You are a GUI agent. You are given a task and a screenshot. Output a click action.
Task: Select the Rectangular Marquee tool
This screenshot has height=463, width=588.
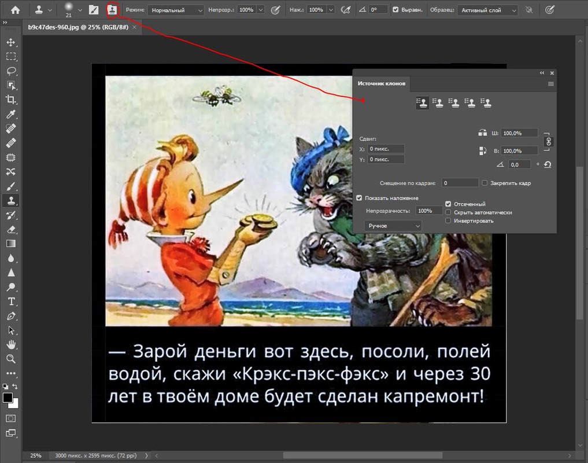click(11, 57)
